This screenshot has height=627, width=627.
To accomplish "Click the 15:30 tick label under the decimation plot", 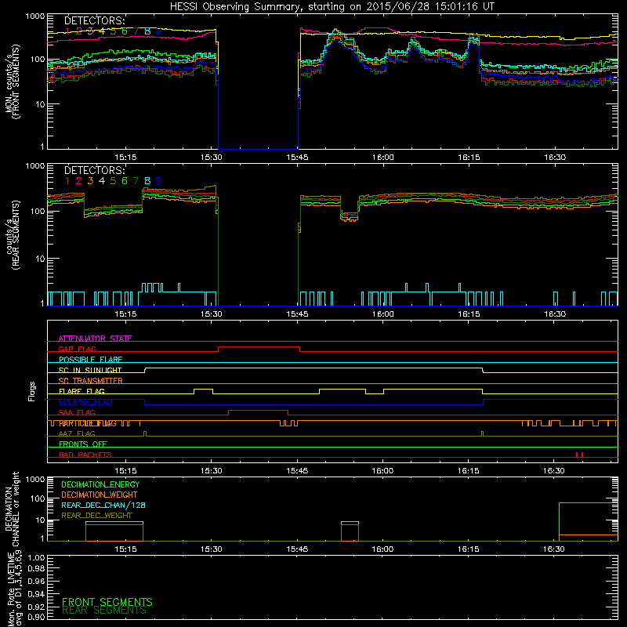I will 211,549.
